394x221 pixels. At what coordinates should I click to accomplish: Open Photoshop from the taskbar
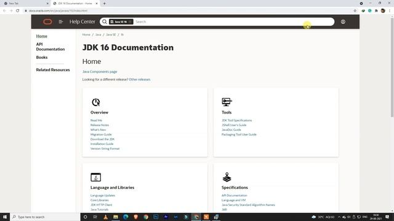156,217
